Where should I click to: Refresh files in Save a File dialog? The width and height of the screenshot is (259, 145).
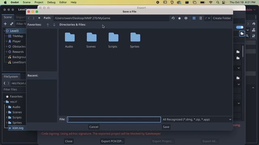pos(173,18)
